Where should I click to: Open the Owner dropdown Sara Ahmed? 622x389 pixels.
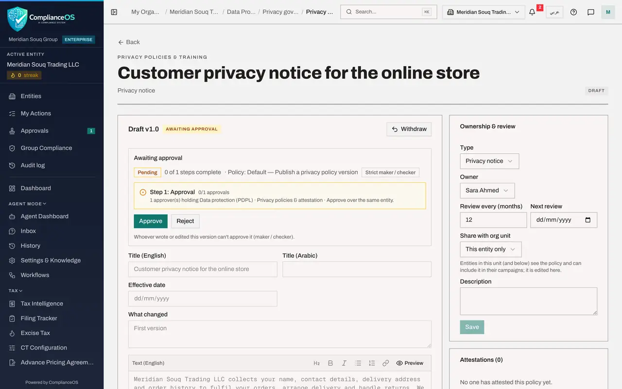point(487,190)
